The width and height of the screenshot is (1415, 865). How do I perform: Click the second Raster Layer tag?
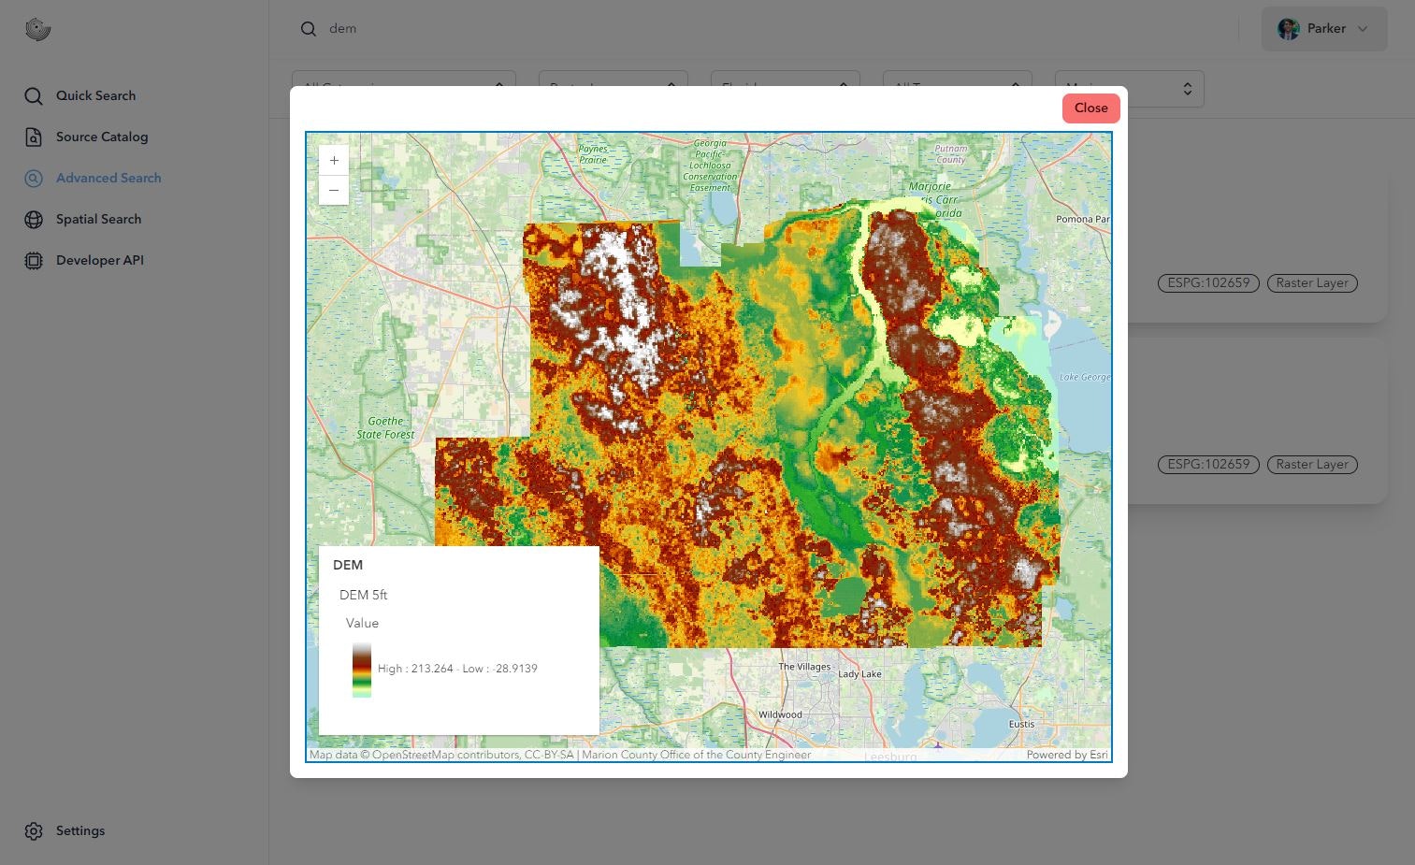(x=1311, y=464)
